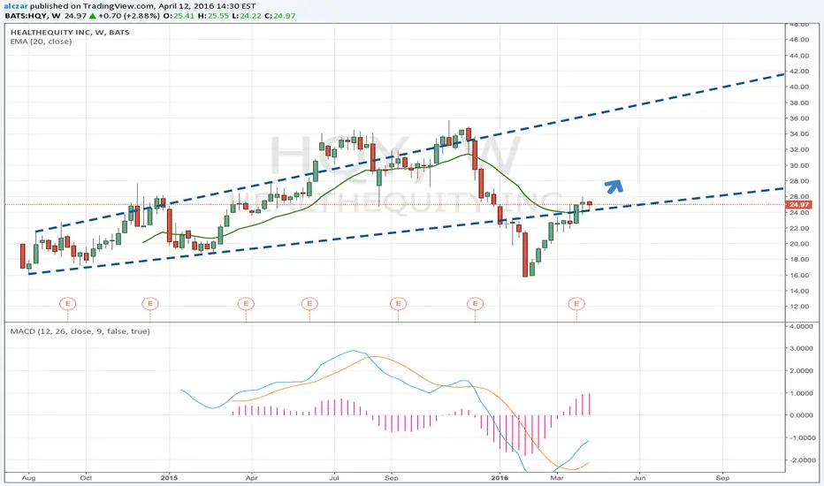Click the C:24.97 close value

point(280,16)
